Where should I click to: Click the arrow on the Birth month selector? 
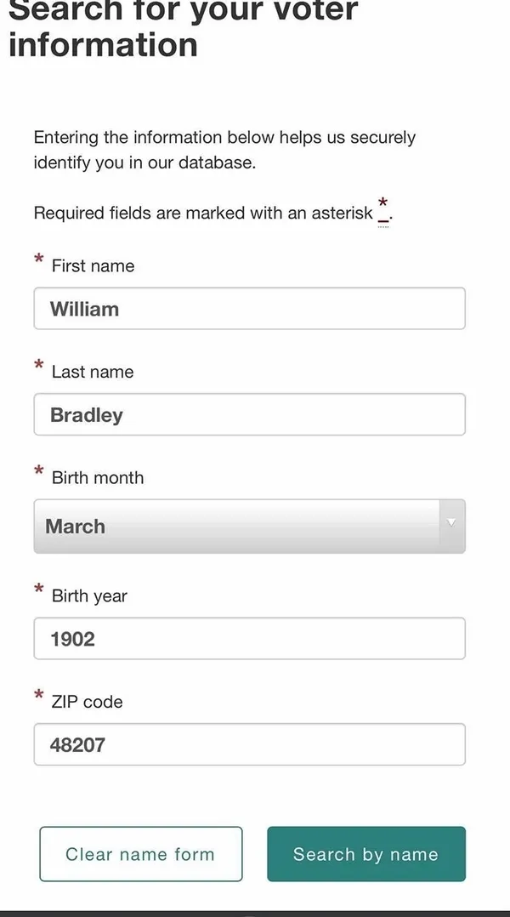(451, 523)
